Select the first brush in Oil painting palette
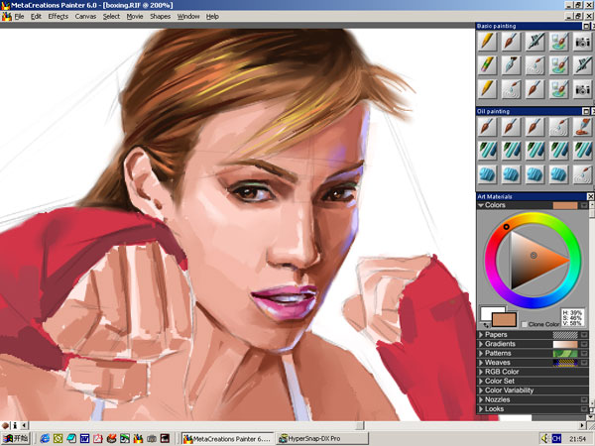This screenshot has height=446, width=595. pos(487,128)
